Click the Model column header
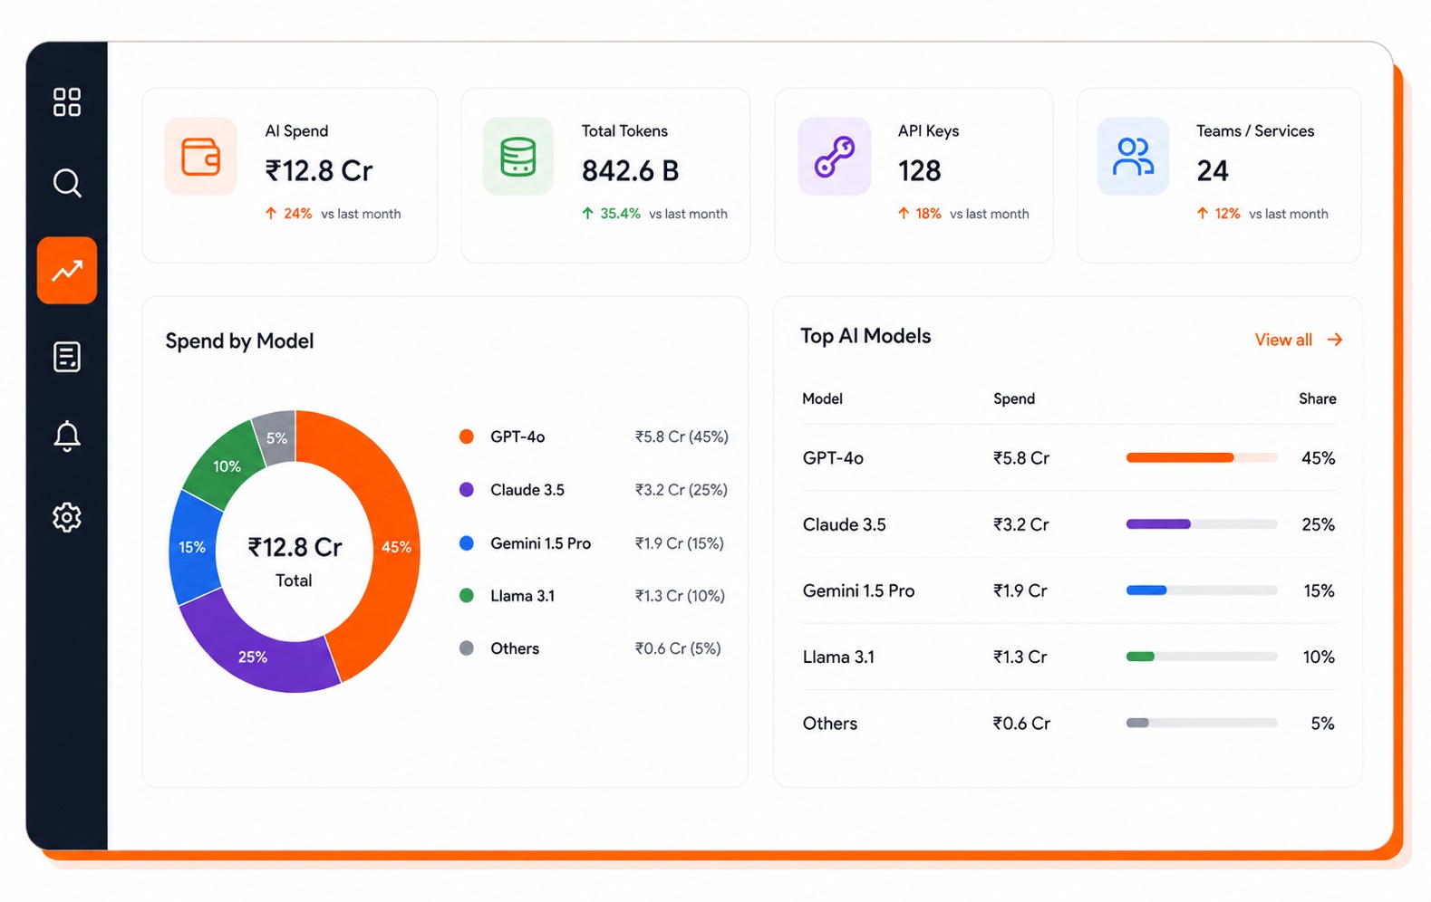Screen dimensions: 1431x902 (x=822, y=398)
